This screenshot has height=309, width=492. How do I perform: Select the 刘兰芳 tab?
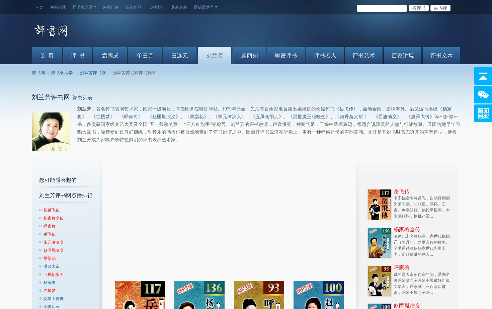(215, 56)
